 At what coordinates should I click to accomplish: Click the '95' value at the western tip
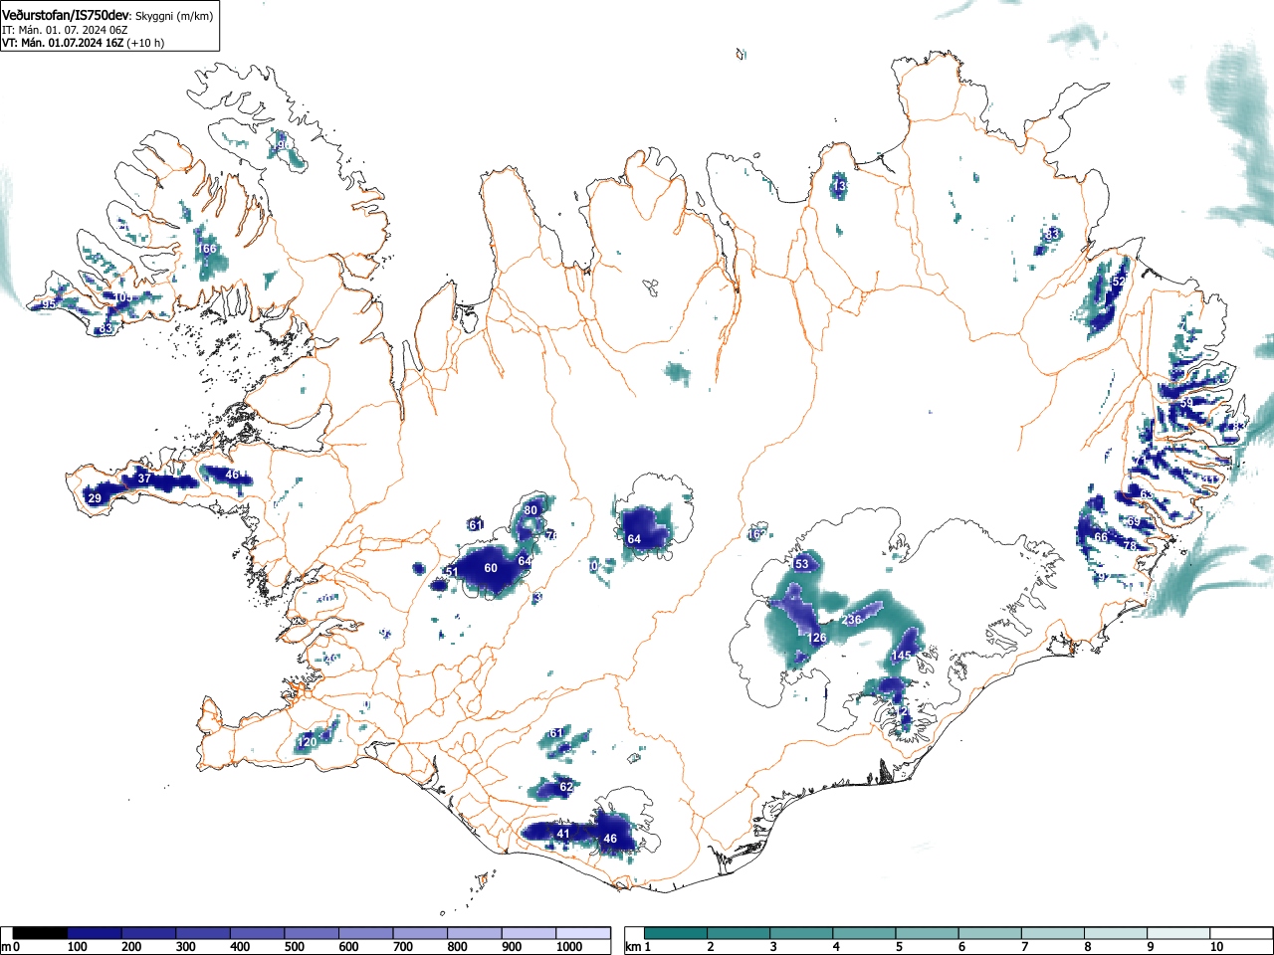click(49, 304)
